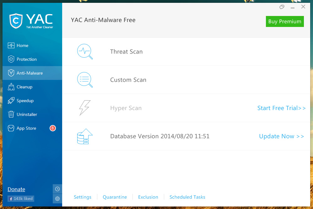Start a Custom Scan
The width and height of the screenshot is (313, 209).
pyautogui.click(x=186, y=80)
